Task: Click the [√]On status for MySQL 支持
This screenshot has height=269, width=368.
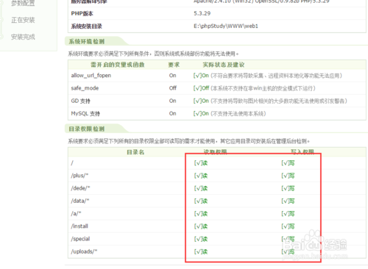Action: click(x=201, y=114)
